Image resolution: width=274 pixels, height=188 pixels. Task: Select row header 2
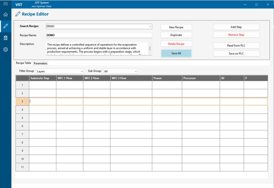point(22,93)
